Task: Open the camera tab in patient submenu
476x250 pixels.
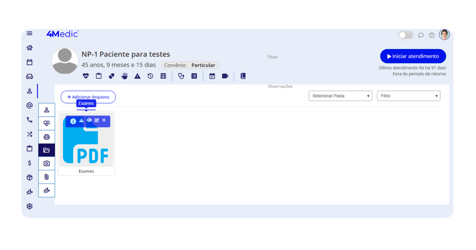Action: (46, 164)
